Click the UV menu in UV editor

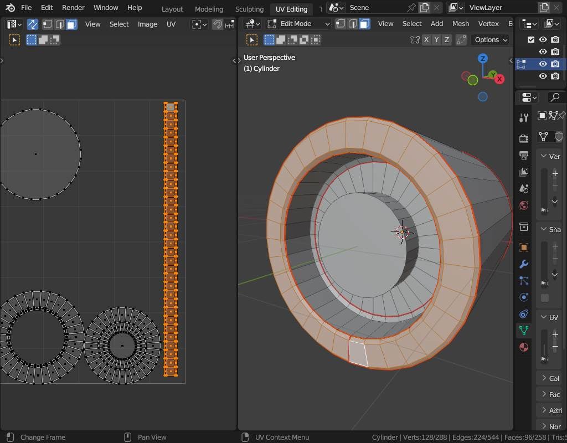(171, 24)
